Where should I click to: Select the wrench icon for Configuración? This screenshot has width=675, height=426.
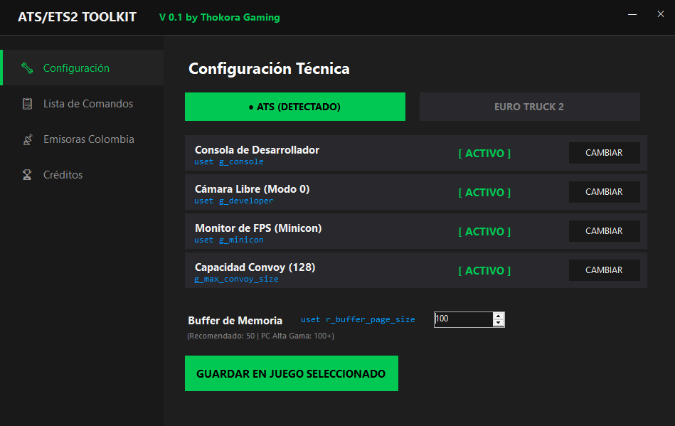coord(27,68)
